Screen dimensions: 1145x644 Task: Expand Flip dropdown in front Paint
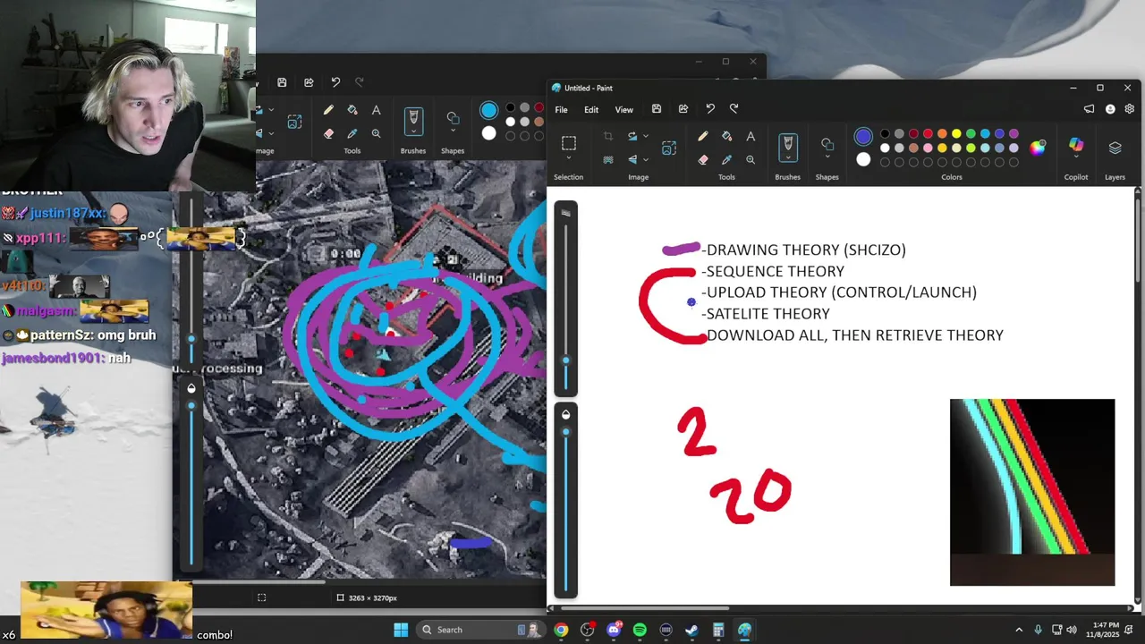(x=644, y=159)
